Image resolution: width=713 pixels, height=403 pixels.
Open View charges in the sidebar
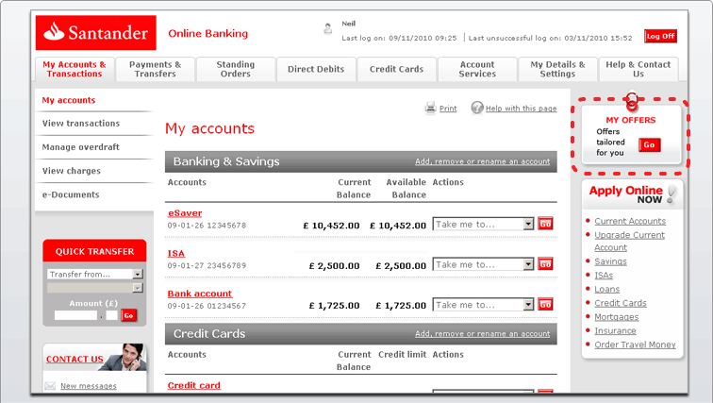point(72,171)
